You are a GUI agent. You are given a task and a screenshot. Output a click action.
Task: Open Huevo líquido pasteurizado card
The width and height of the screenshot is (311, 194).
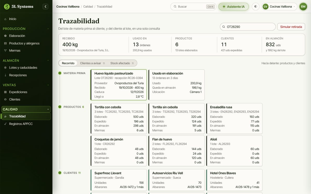click(x=119, y=85)
